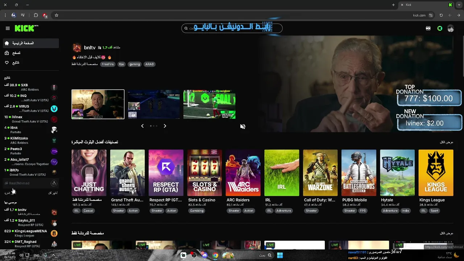This screenshot has width=464, height=261.
Task: Open the ARC Raiders category card
Action: click(x=243, y=173)
